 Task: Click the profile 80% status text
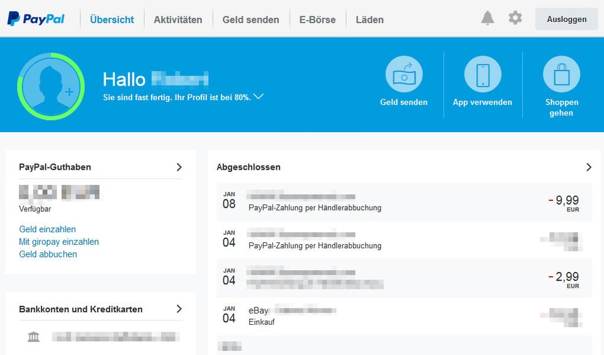point(177,97)
